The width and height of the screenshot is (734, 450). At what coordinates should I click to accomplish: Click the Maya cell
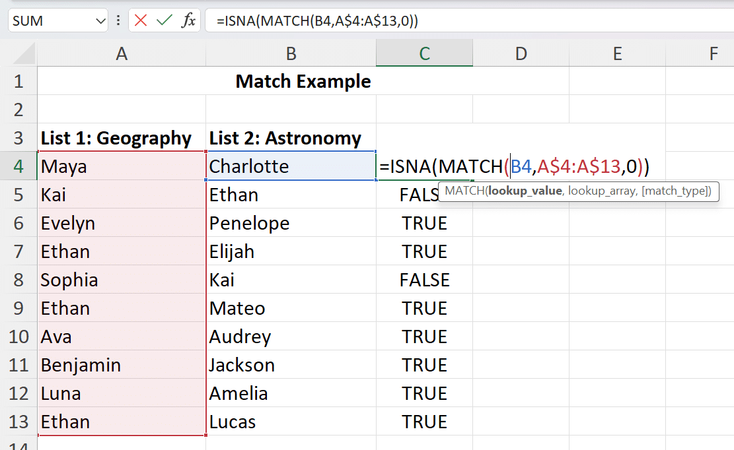tap(122, 166)
